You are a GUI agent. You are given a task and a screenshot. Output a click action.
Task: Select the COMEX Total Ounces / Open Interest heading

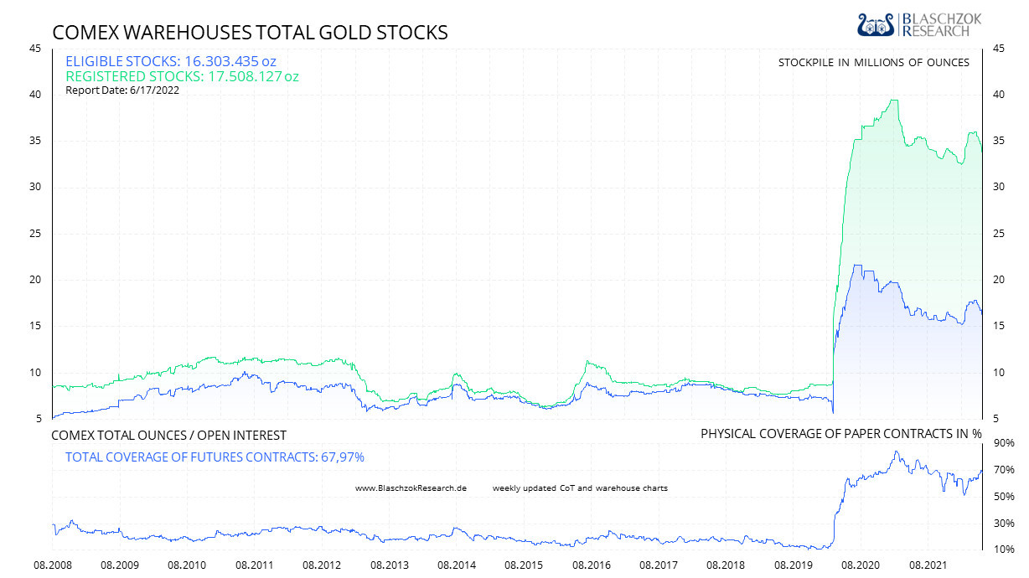pos(168,435)
